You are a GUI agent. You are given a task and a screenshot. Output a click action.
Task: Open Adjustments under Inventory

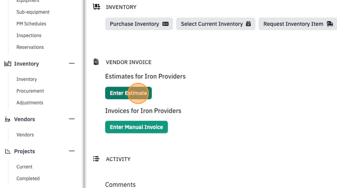(30, 103)
